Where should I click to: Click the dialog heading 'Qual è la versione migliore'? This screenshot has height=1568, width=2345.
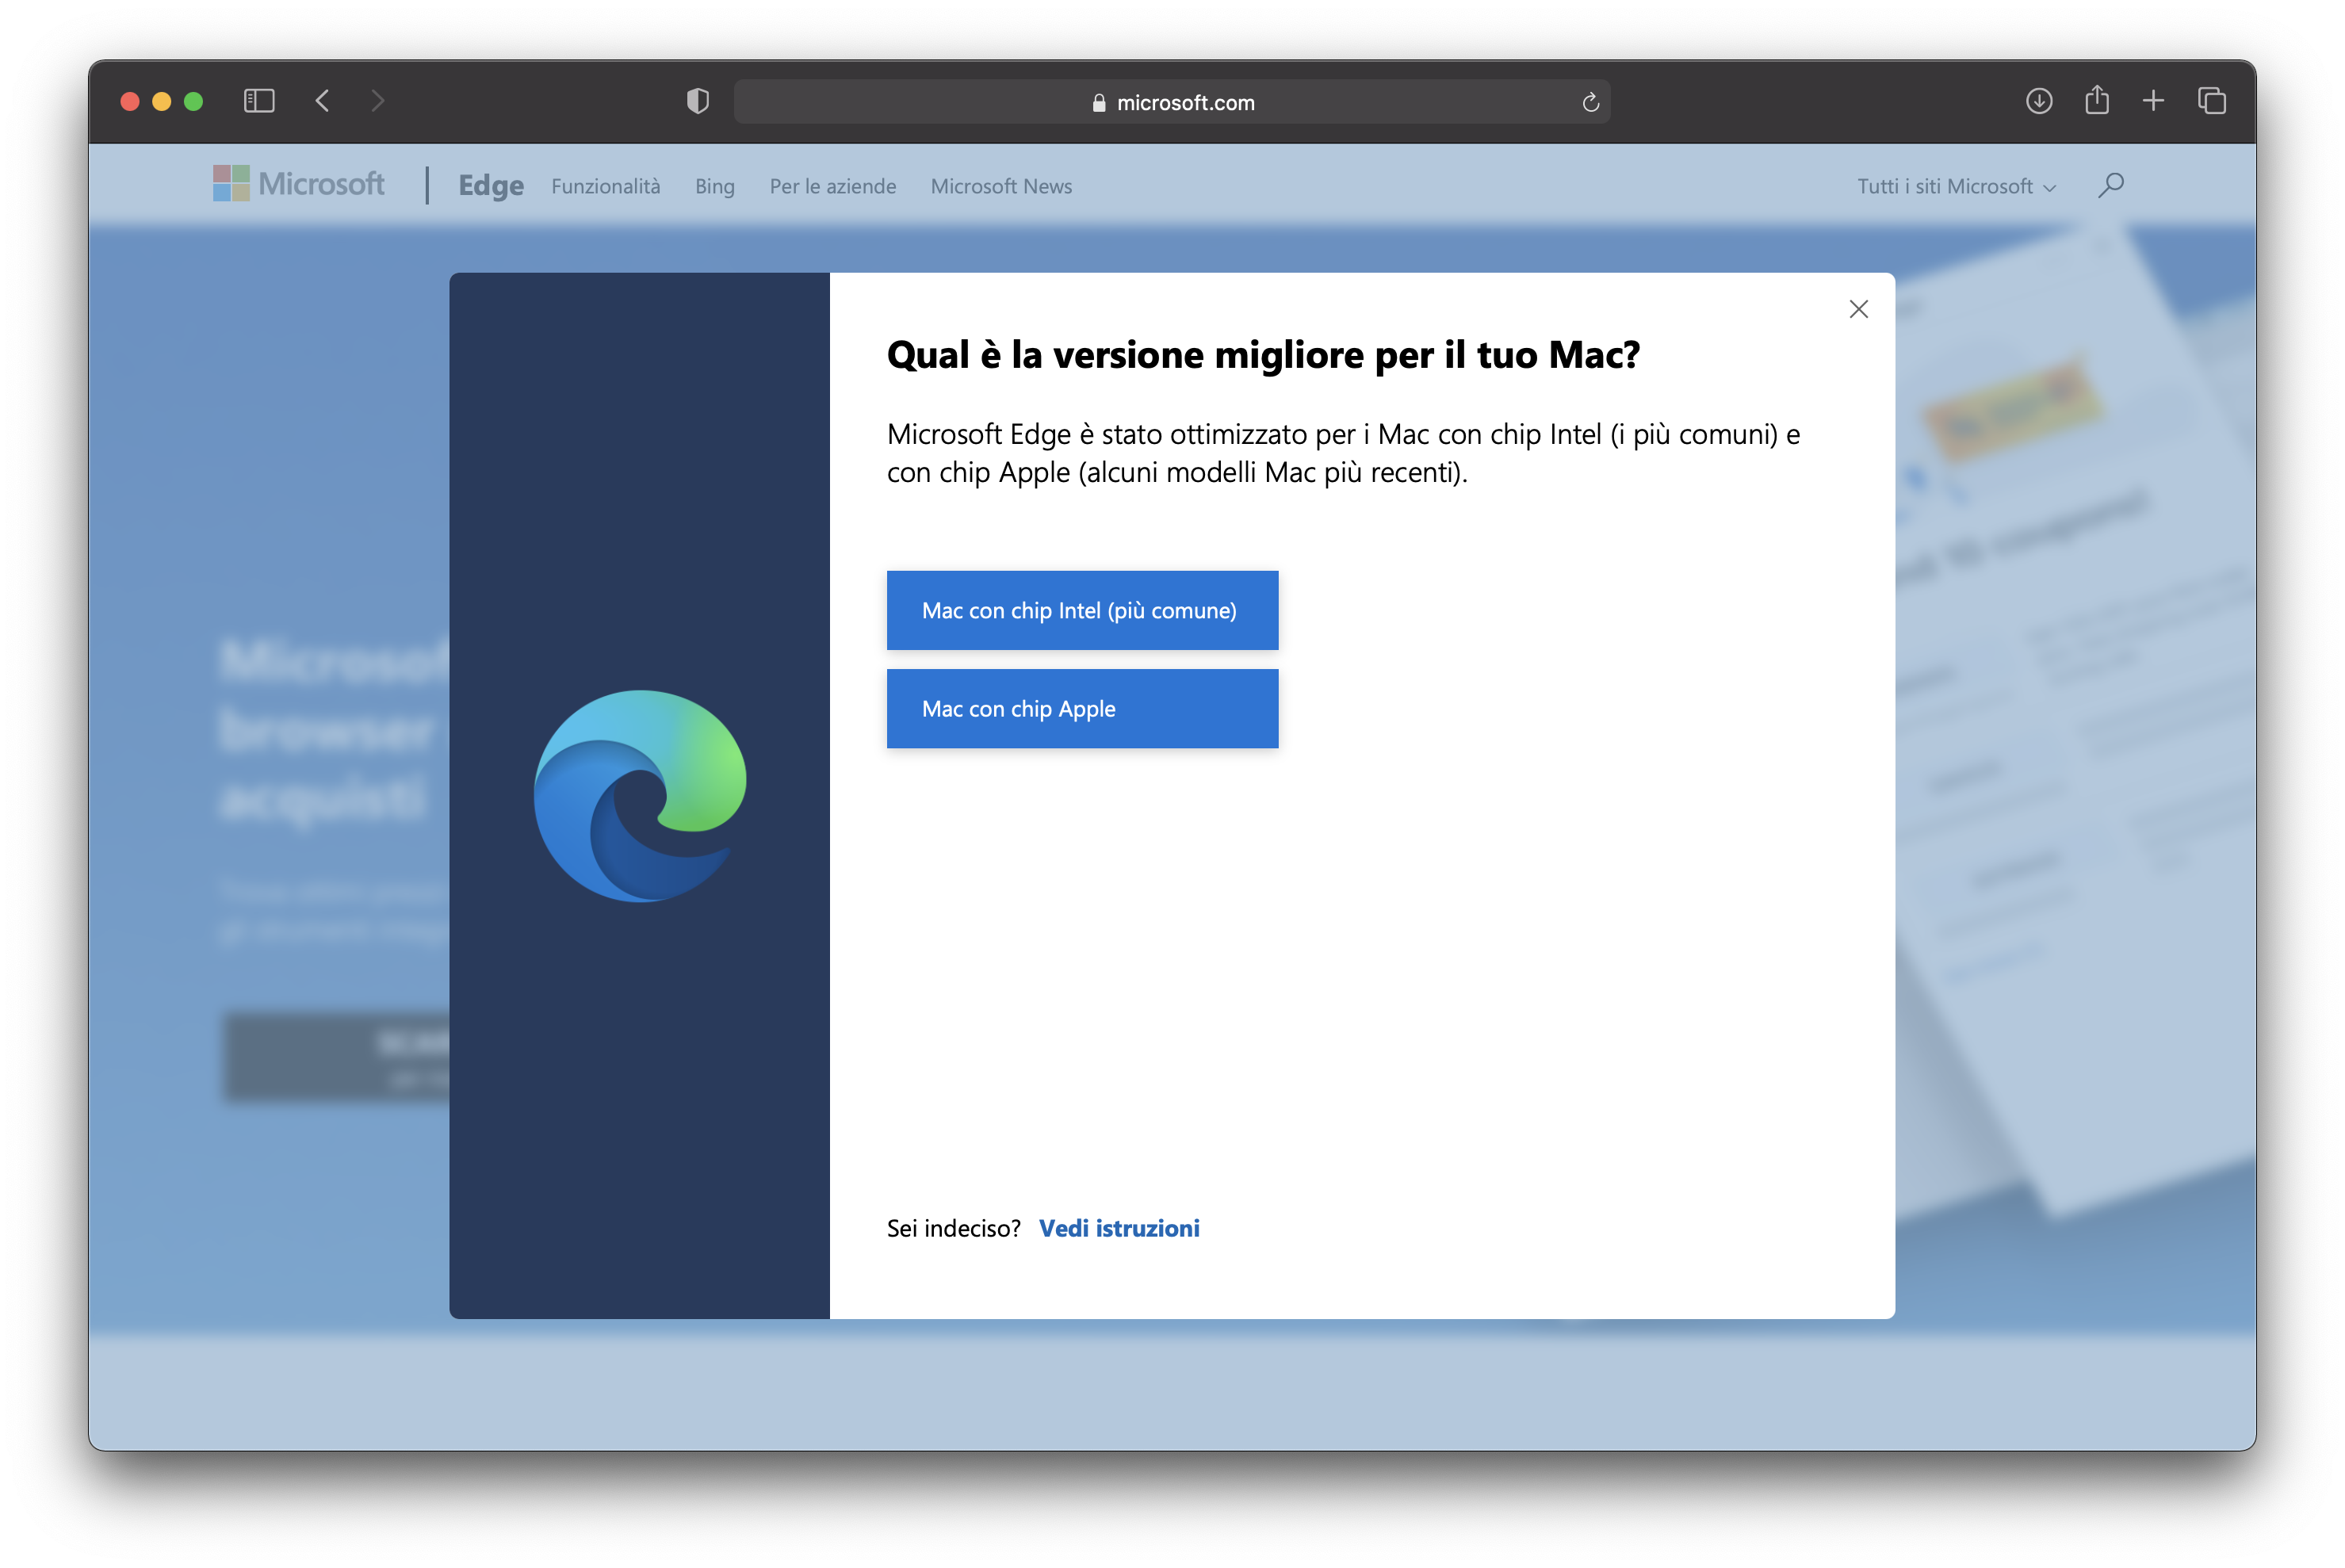click(x=1263, y=355)
